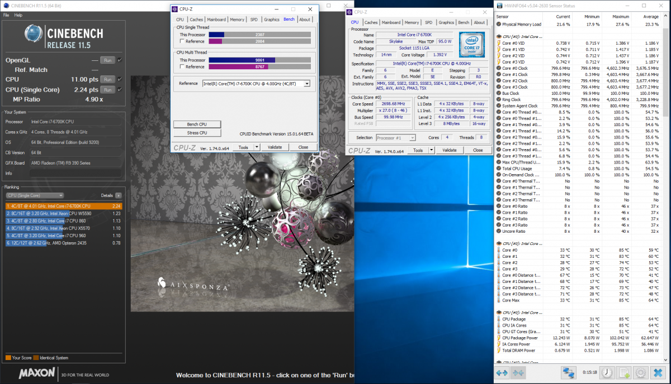The height and width of the screenshot is (384, 671).
Task: Open HWiNFO network monitors icon
Action: point(569,372)
